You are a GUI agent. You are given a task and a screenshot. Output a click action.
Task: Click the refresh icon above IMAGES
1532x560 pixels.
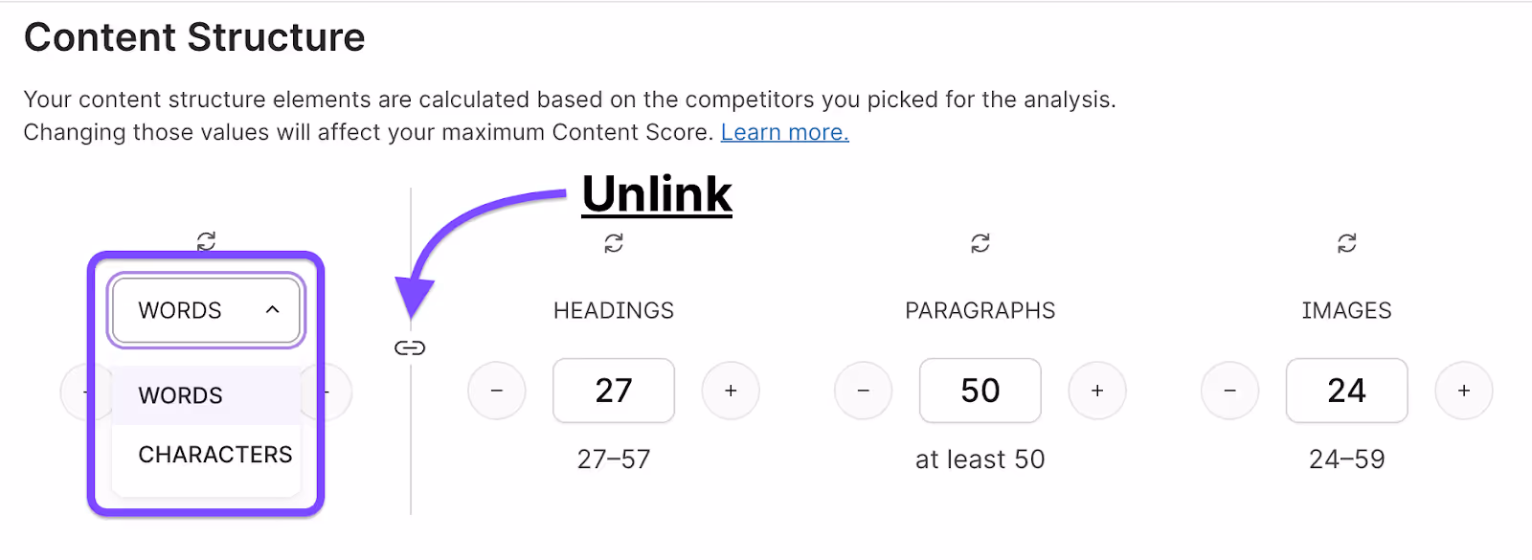tap(1346, 243)
